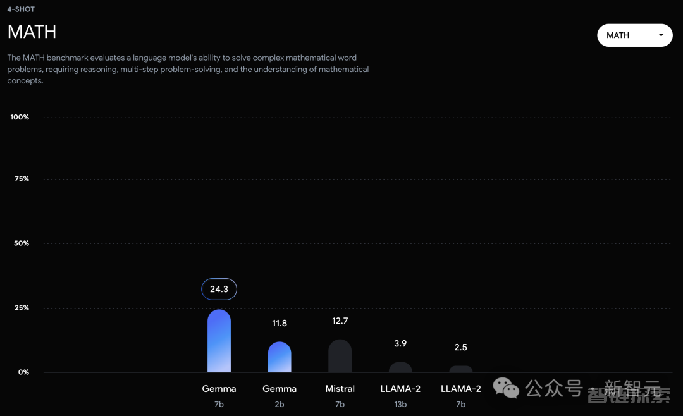Click the 12.7 value label
Viewport: 683px width, 416px height.
click(340, 321)
